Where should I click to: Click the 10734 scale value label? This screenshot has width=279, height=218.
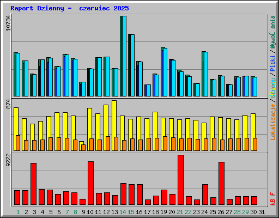pyautogui.click(x=8, y=23)
